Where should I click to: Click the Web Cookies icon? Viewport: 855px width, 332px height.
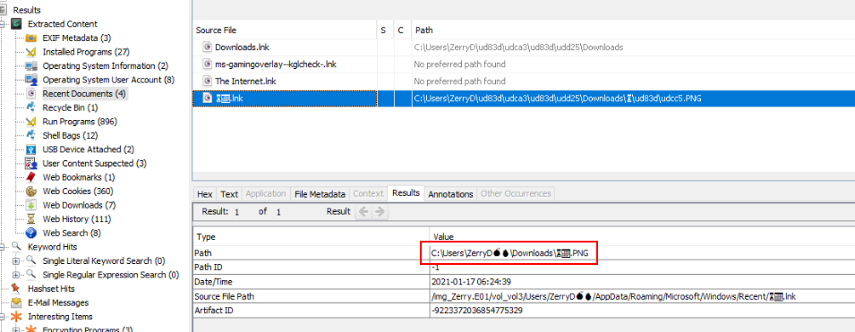(31, 192)
